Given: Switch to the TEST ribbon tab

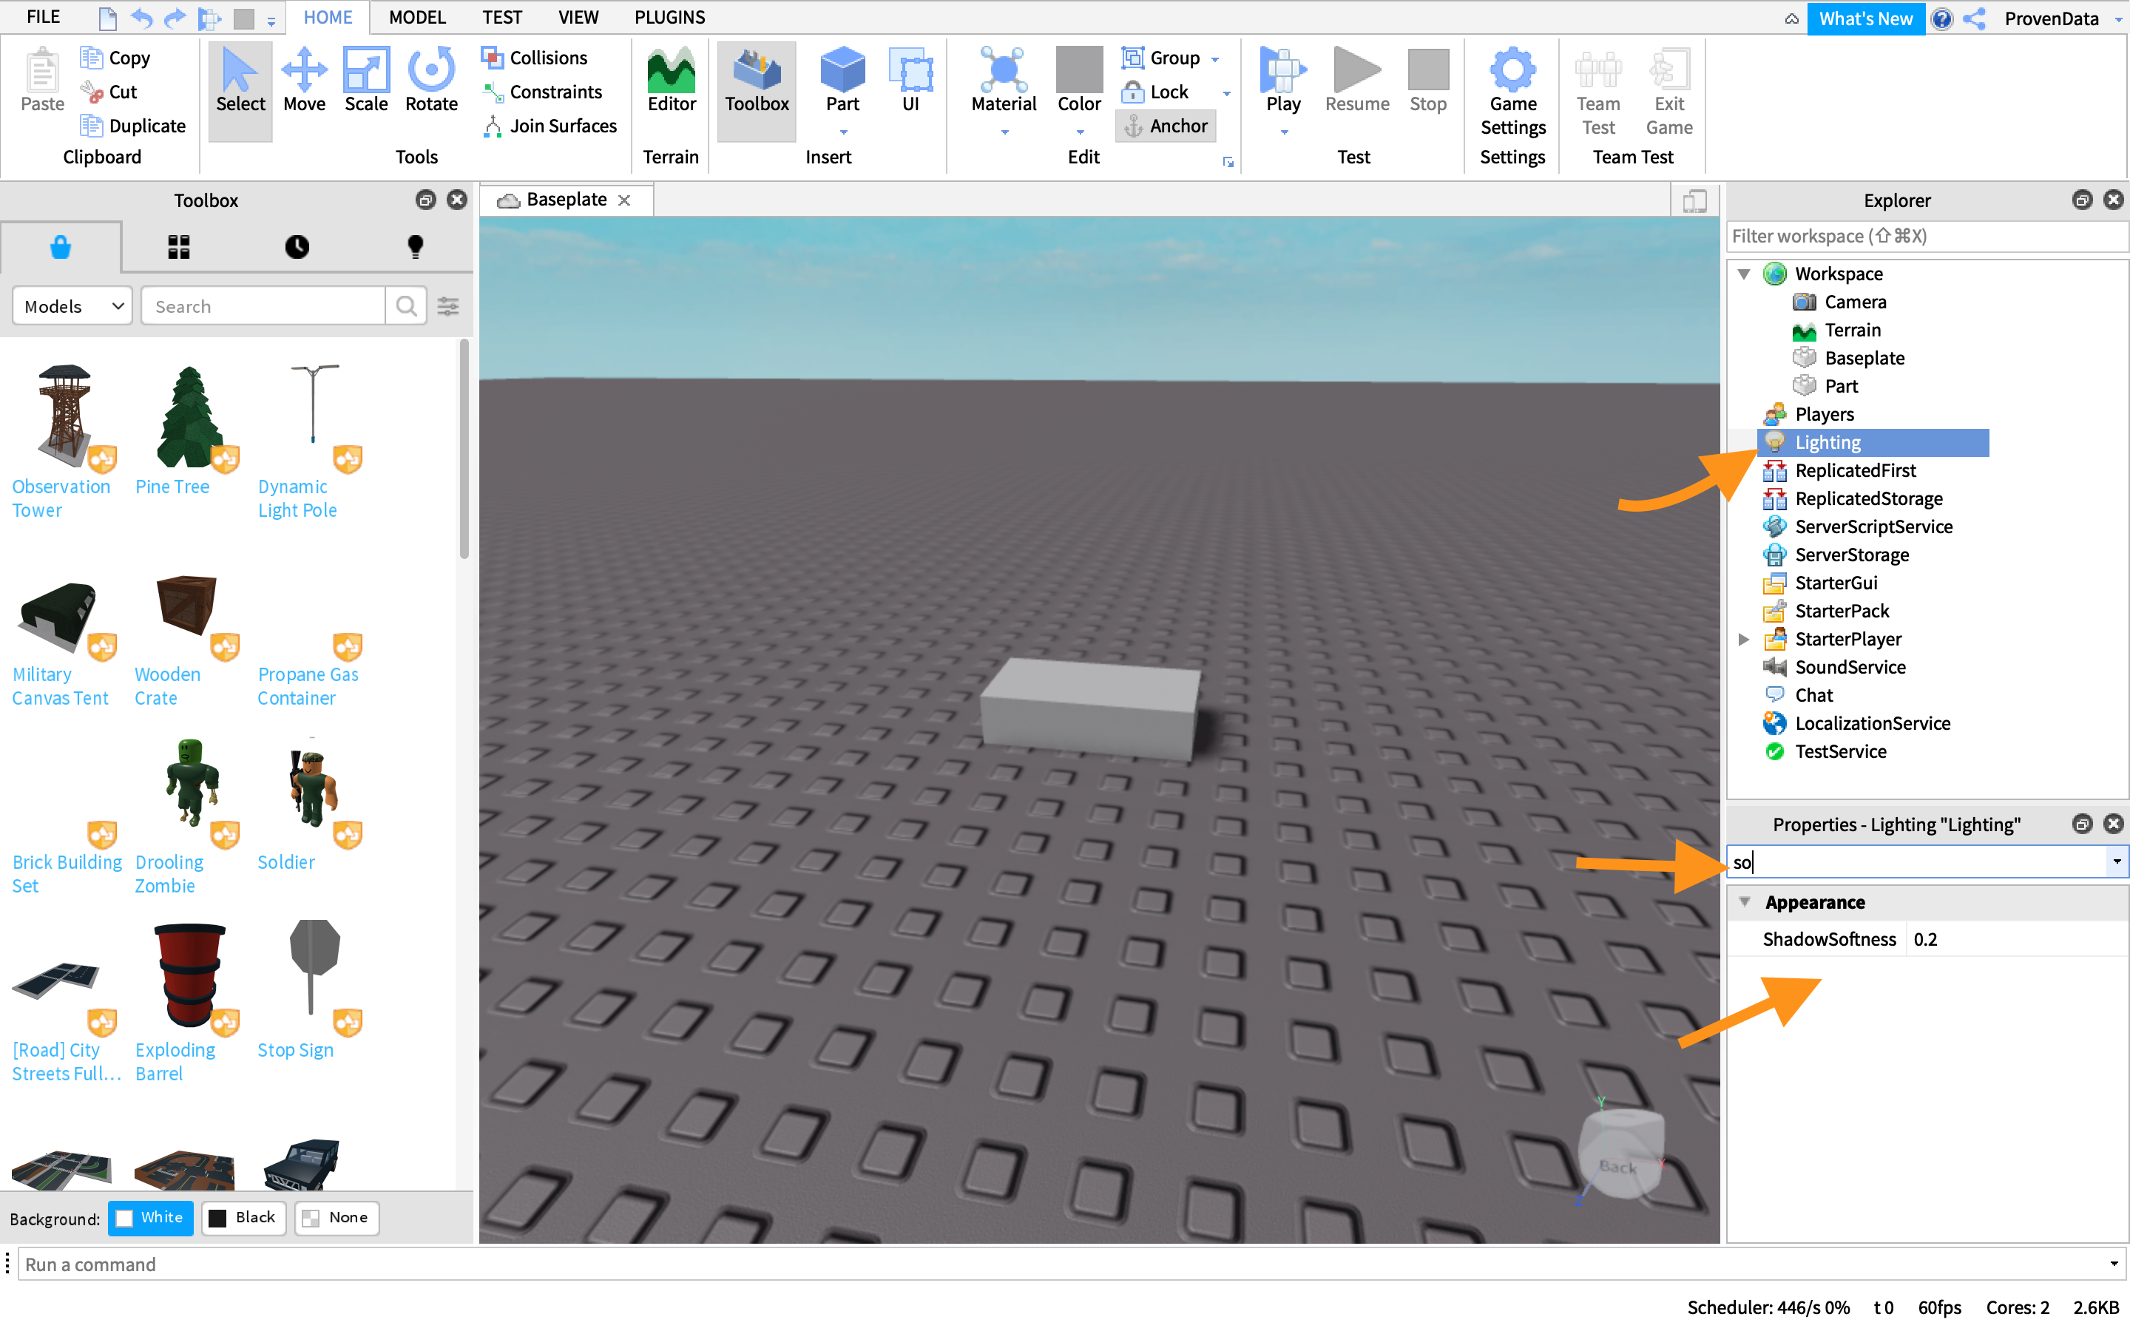Looking at the screenshot, I should (x=501, y=18).
